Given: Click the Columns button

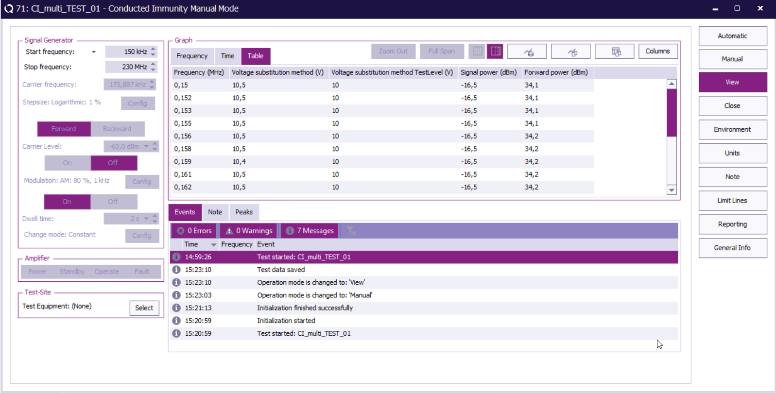Looking at the screenshot, I should pos(657,51).
